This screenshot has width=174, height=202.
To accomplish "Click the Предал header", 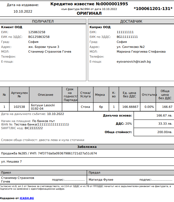I will [x=130, y=173].
